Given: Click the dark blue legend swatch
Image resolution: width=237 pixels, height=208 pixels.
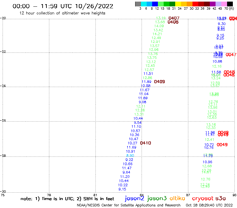Looking at the screenshot, I should (155, 4).
